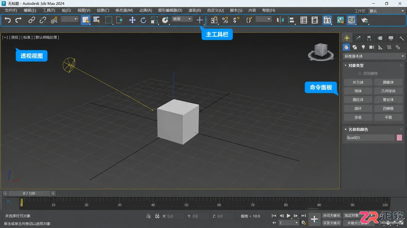Click the Edit Named Selection Sets icon
Screen dimensions: 407x228
pyautogui.click(x=249, y=20)
